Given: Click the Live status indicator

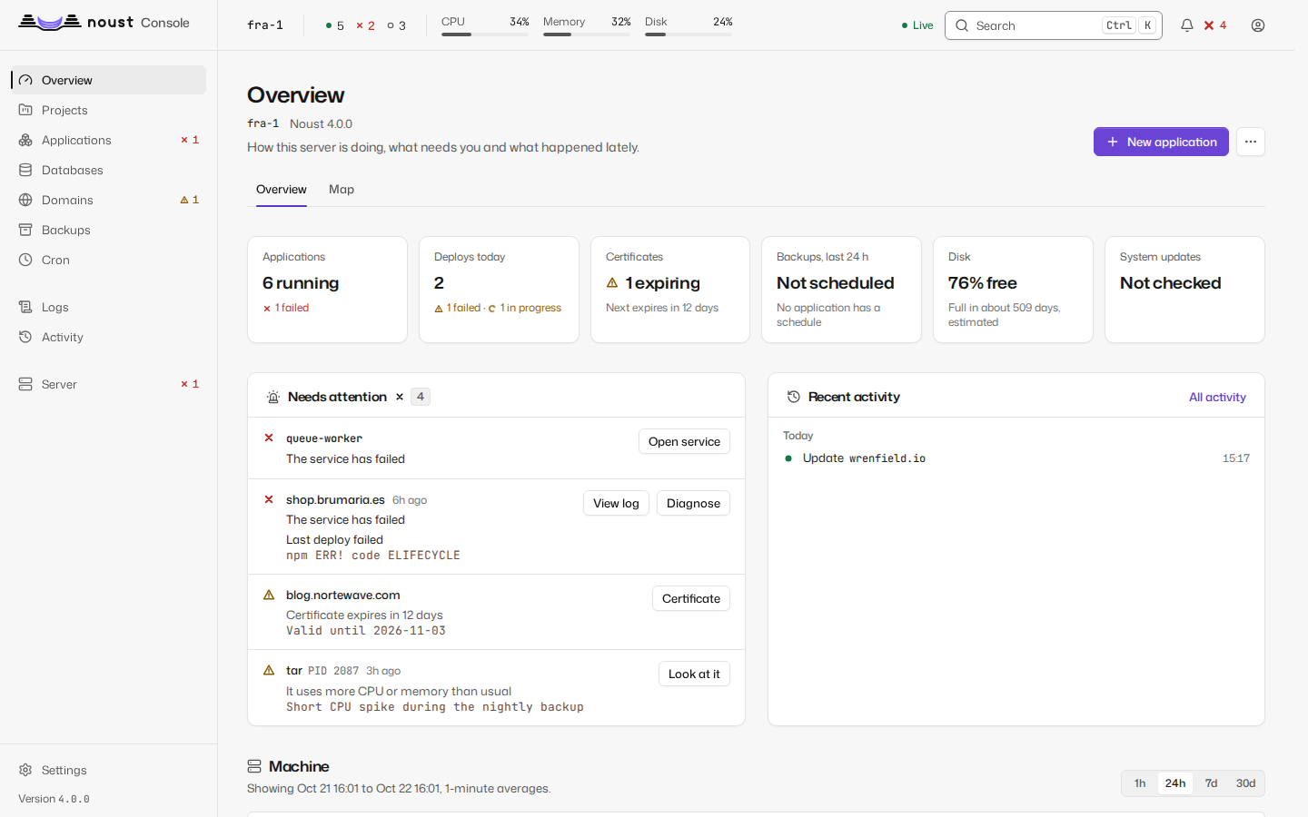Looking at the screenshot, I should coord(917,25).
